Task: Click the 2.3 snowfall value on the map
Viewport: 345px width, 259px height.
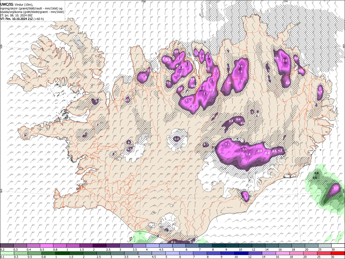Action: [x=181, y=68]
